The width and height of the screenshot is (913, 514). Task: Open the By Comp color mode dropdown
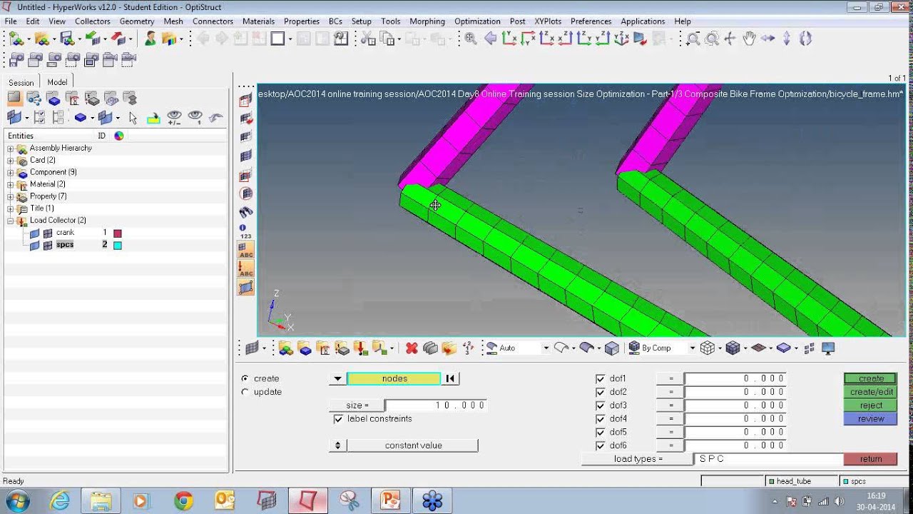click(692, 348)
